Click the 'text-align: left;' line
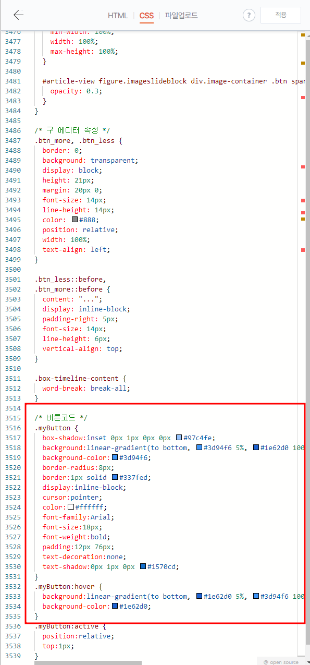 77,249
